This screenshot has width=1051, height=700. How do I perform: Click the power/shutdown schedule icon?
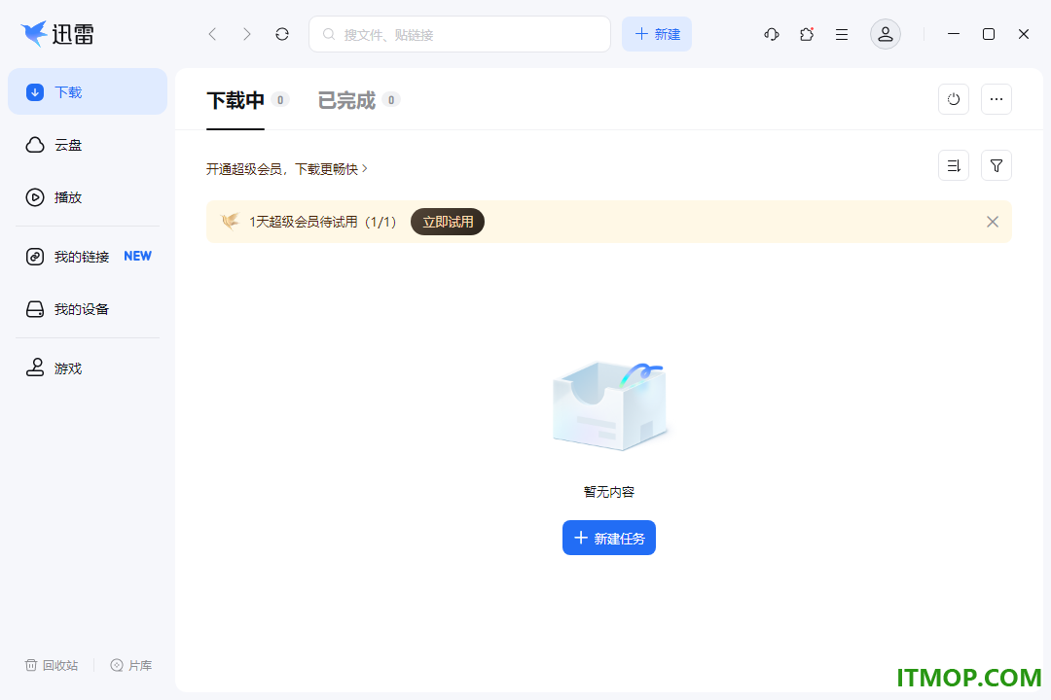click(x=953, y=99)
